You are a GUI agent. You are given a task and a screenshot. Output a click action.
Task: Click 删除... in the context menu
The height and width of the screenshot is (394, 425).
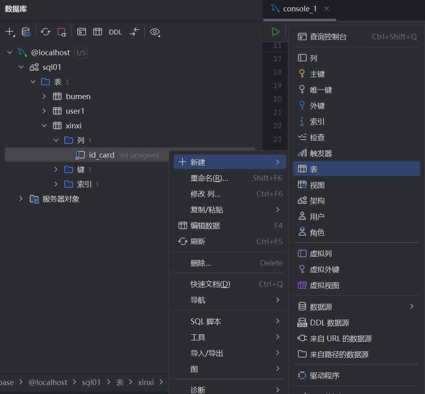click(x=201, y=263)
